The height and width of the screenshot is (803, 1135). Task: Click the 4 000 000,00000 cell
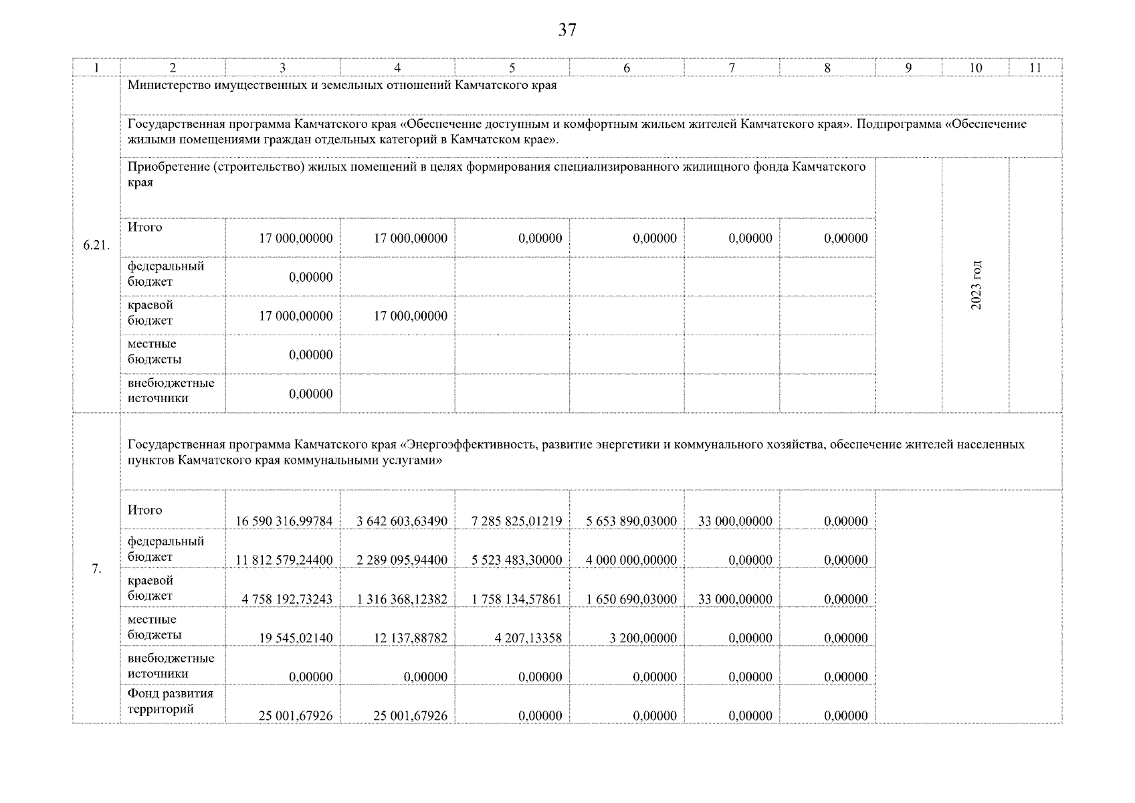point(631,560)
